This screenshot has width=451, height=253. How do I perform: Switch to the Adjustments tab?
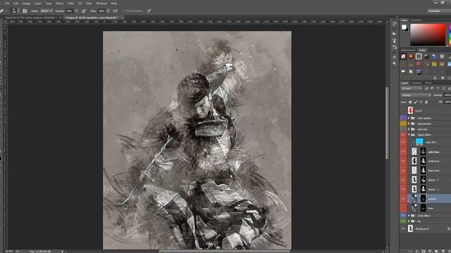408,50
